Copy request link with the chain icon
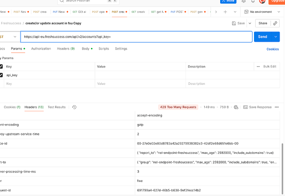The width and height of the screenshot is (285, 196). (x=275, y=23)
